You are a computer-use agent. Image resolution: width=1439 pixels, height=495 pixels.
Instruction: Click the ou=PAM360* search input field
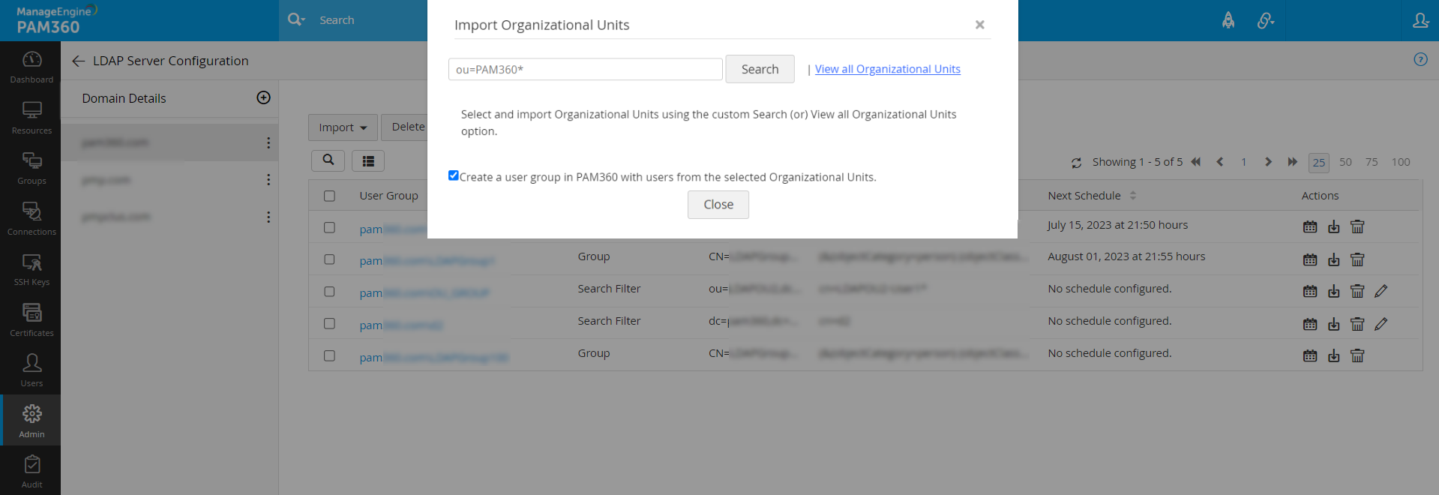[585, 69]
